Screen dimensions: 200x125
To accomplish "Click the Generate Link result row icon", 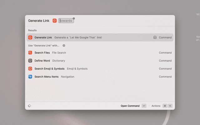I will click(30, 37).
